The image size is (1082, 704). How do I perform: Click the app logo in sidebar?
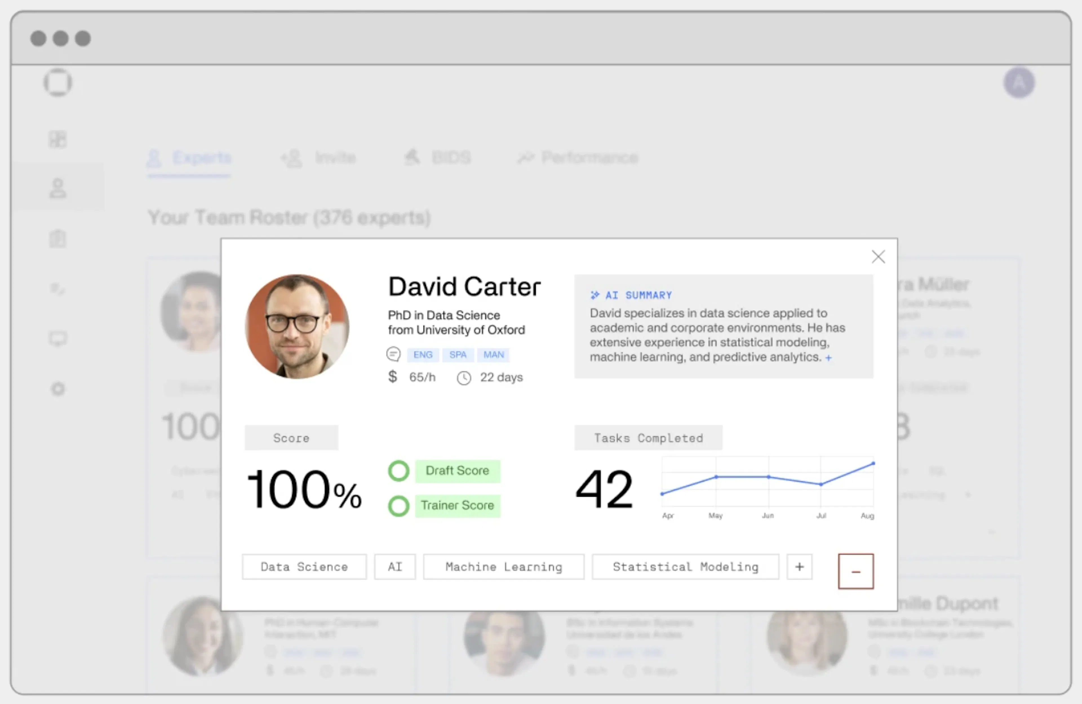(58, 83)
